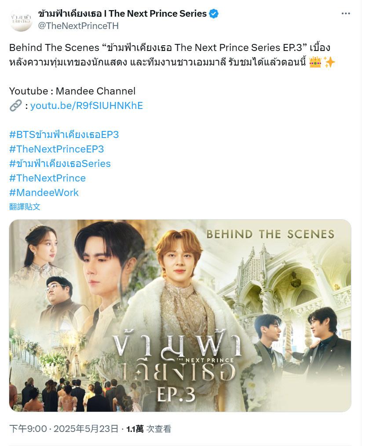Open hashtag #MandeeWork
The image size is (365, 446).
pyautogui.click(x=44, y=192)
